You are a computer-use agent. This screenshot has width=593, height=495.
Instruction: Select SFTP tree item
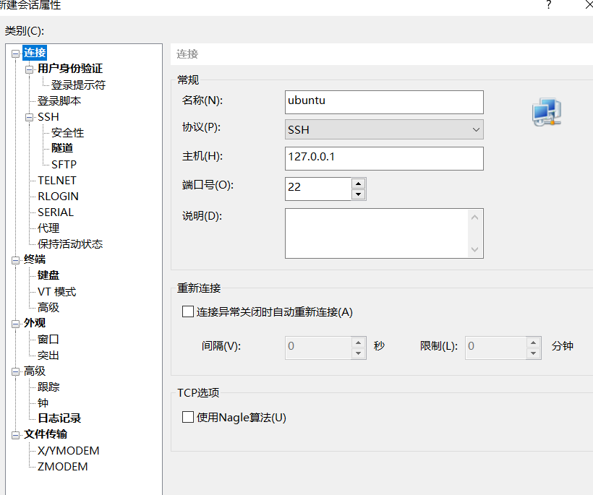[x=64, y=164]
